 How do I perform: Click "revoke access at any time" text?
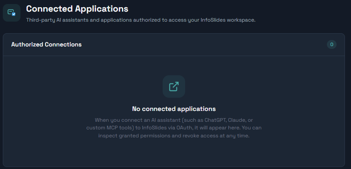[215, 136]
